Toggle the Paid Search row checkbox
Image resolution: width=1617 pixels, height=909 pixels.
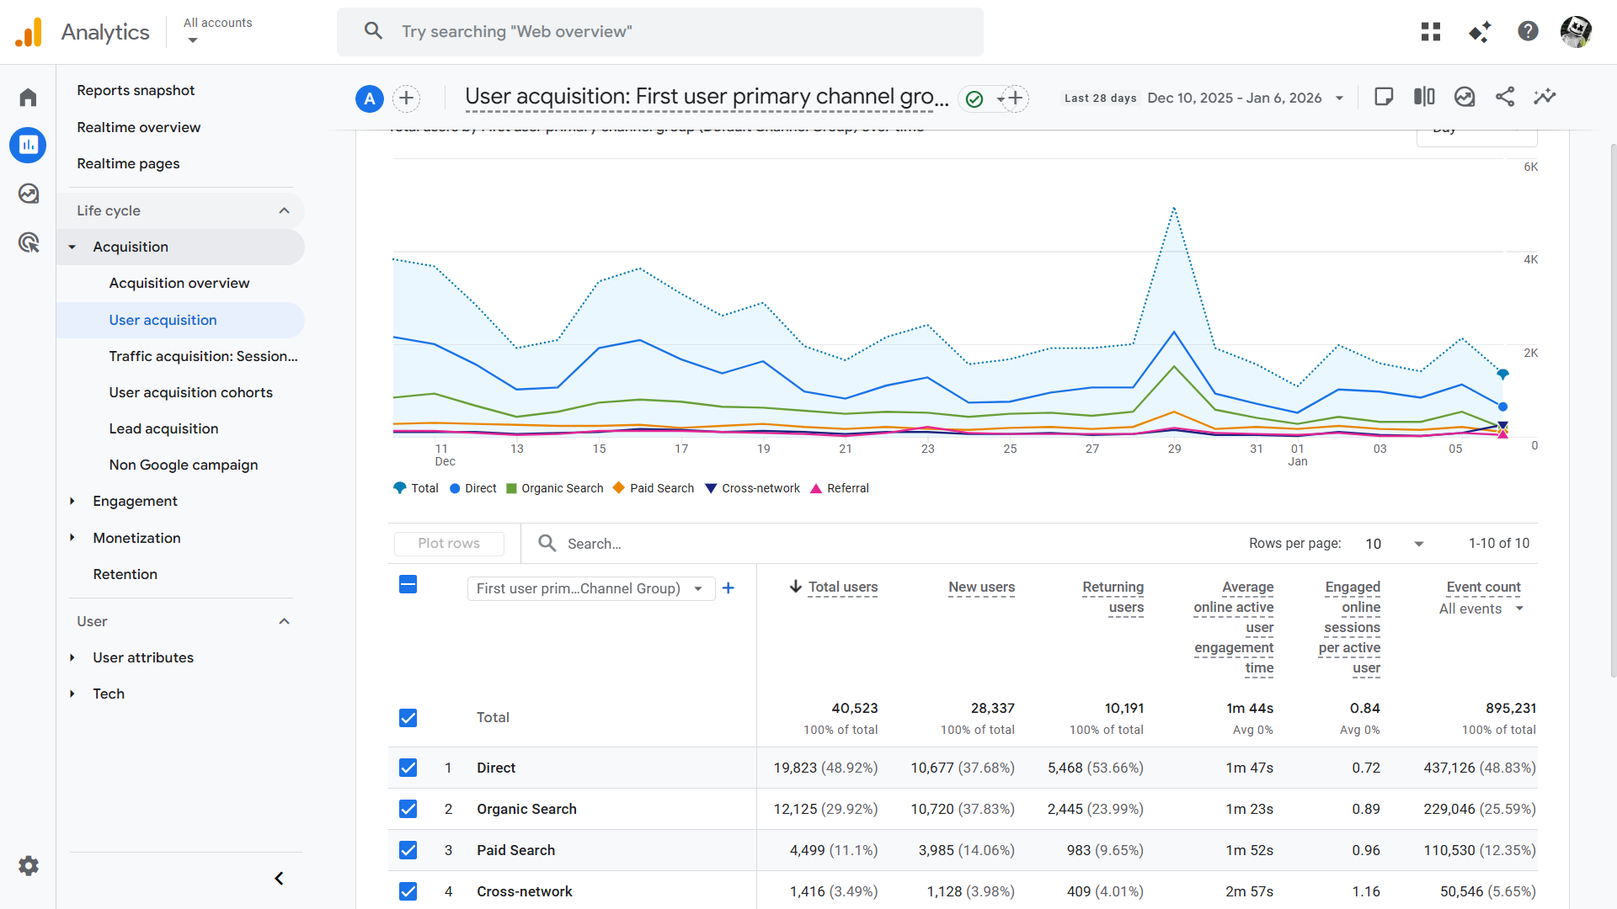408,850
